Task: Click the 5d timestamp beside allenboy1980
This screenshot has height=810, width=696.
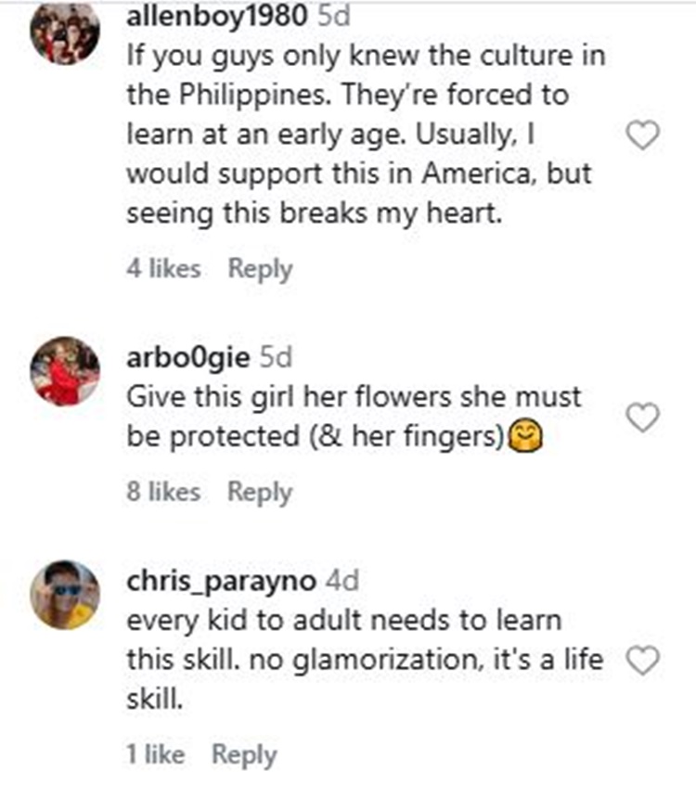Action: point(334,16)
